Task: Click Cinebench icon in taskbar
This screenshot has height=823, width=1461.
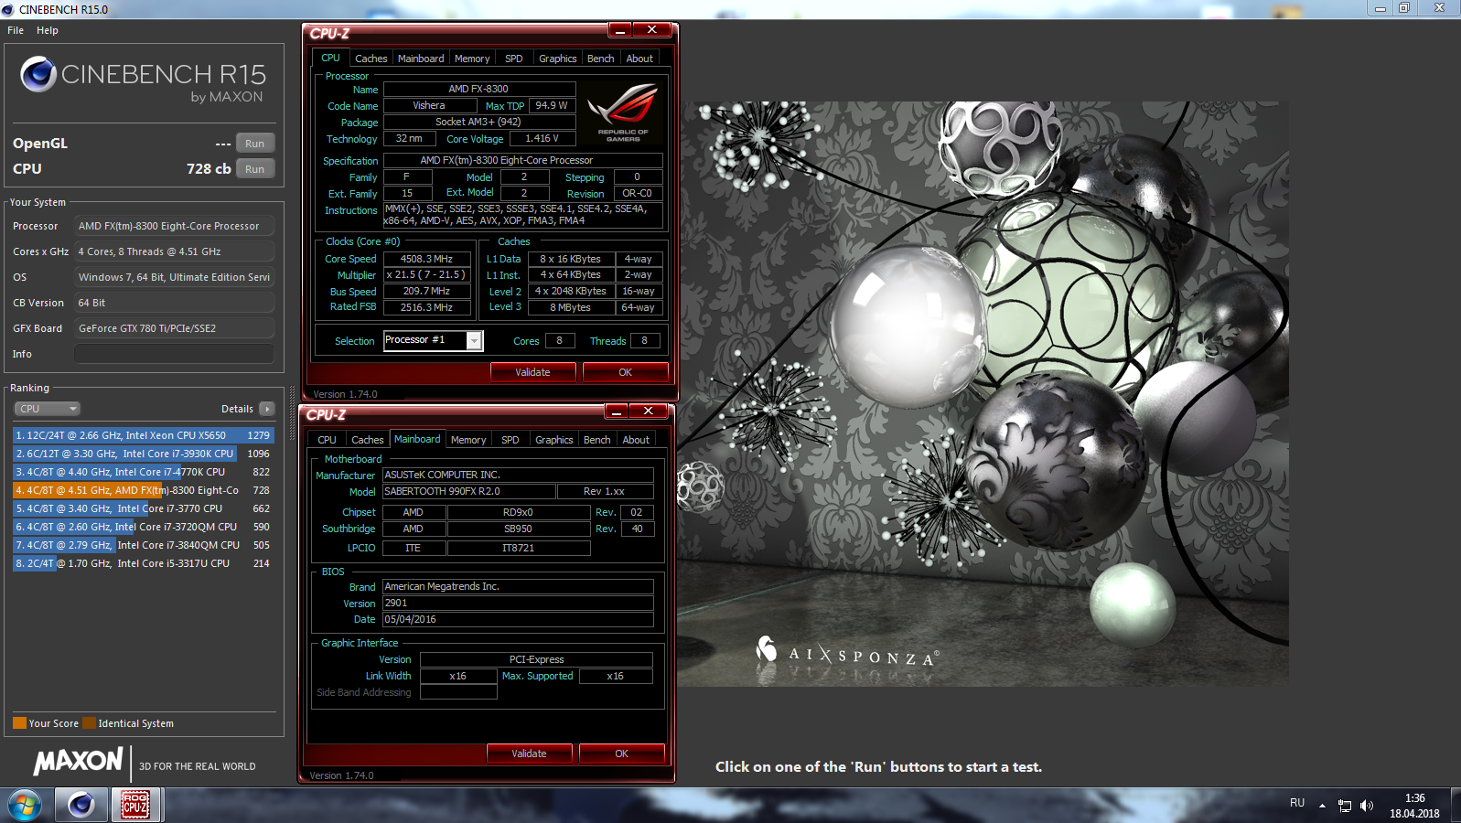Action: 81,805
